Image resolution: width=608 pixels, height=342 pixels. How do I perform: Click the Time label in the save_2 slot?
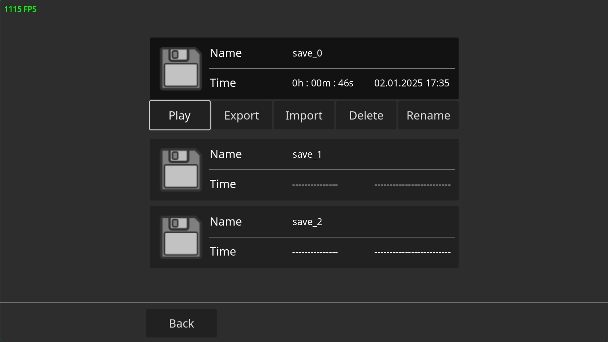[x=223, y=252]
